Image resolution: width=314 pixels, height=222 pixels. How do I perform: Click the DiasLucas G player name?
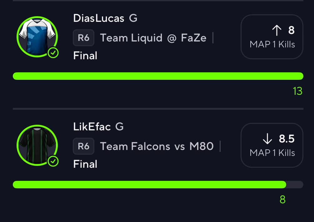pos(105,18)
